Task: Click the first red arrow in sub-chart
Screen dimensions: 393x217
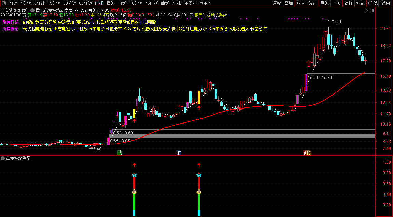Action: tap(134, 165)
